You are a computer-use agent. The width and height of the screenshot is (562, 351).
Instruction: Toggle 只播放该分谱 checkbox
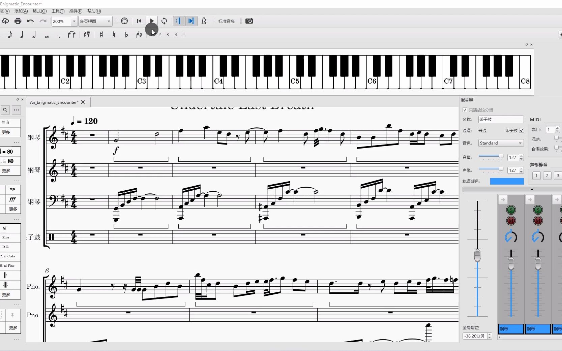click(x=465, y=110)
